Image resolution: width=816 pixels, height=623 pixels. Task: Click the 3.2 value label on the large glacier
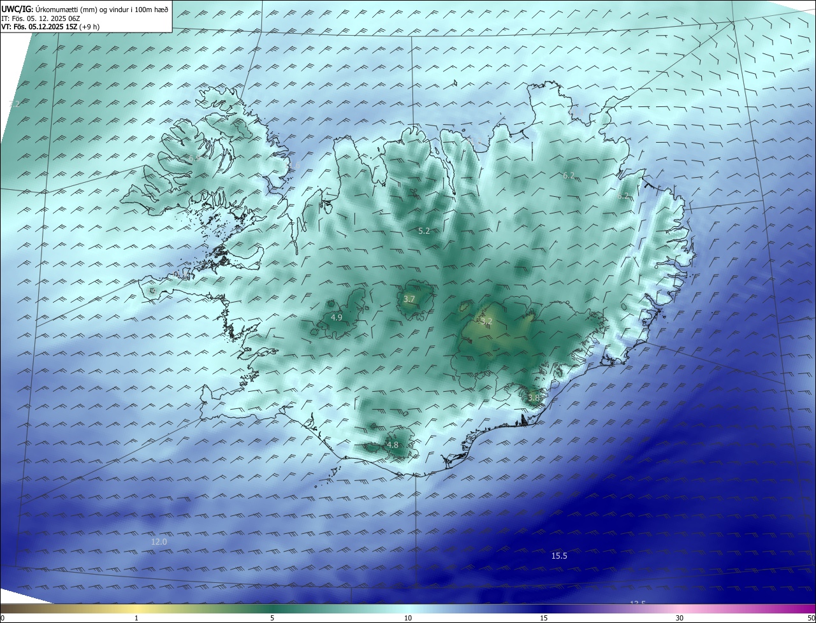tap(486, 322)
